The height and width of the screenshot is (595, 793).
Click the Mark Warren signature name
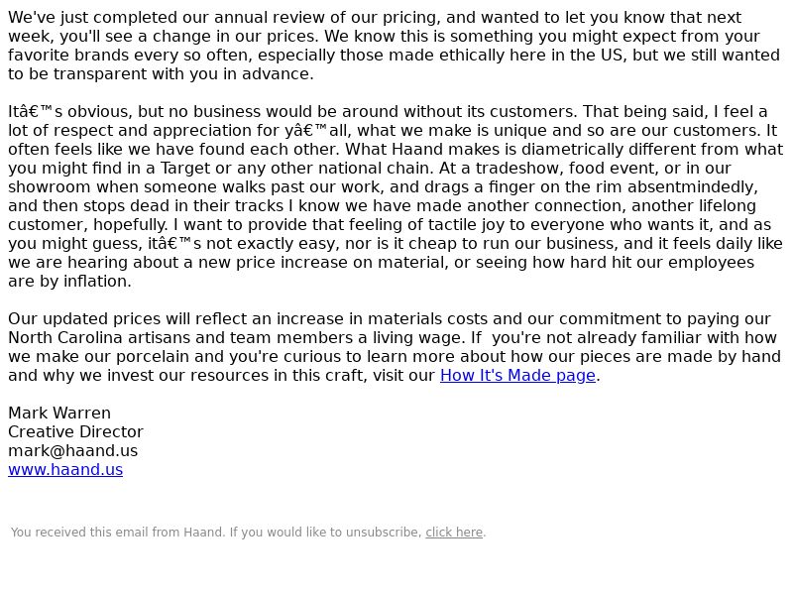click(59, 413)
